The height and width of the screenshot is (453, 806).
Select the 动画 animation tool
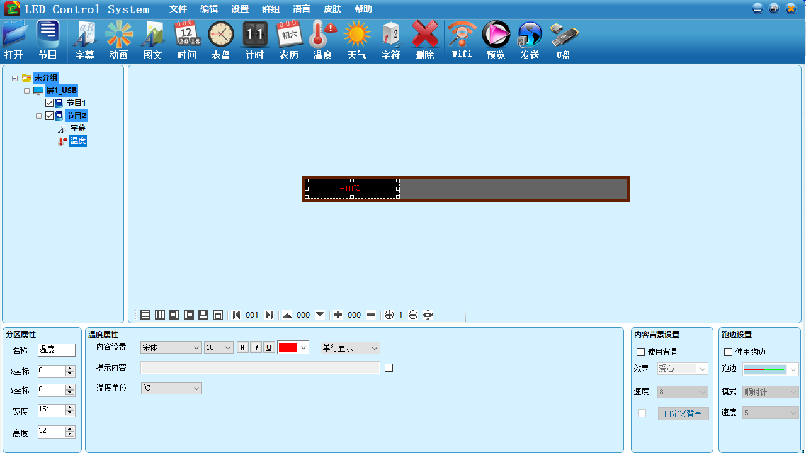118,39
